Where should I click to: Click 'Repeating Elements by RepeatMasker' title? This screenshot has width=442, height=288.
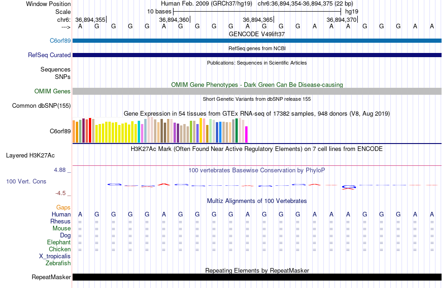point(257,270)
